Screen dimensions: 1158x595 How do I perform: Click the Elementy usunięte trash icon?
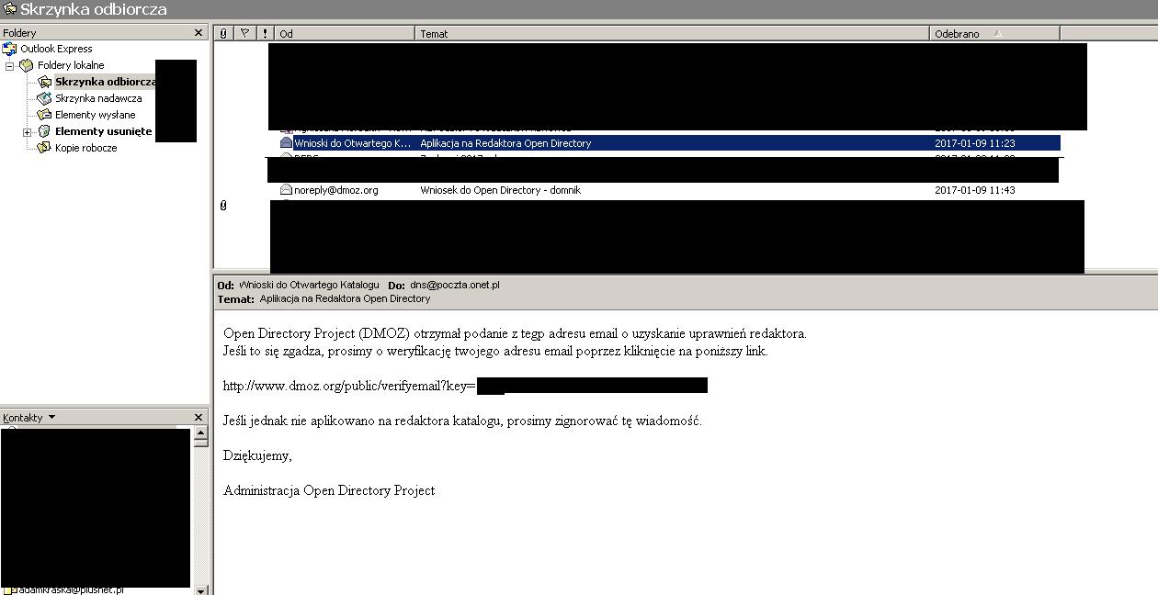pyautogui.click(x=44, y=131)
